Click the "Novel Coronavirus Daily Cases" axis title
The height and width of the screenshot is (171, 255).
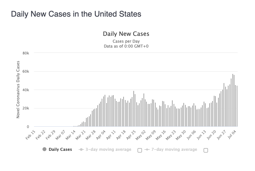pyautogui.click(x=18, y=90)
